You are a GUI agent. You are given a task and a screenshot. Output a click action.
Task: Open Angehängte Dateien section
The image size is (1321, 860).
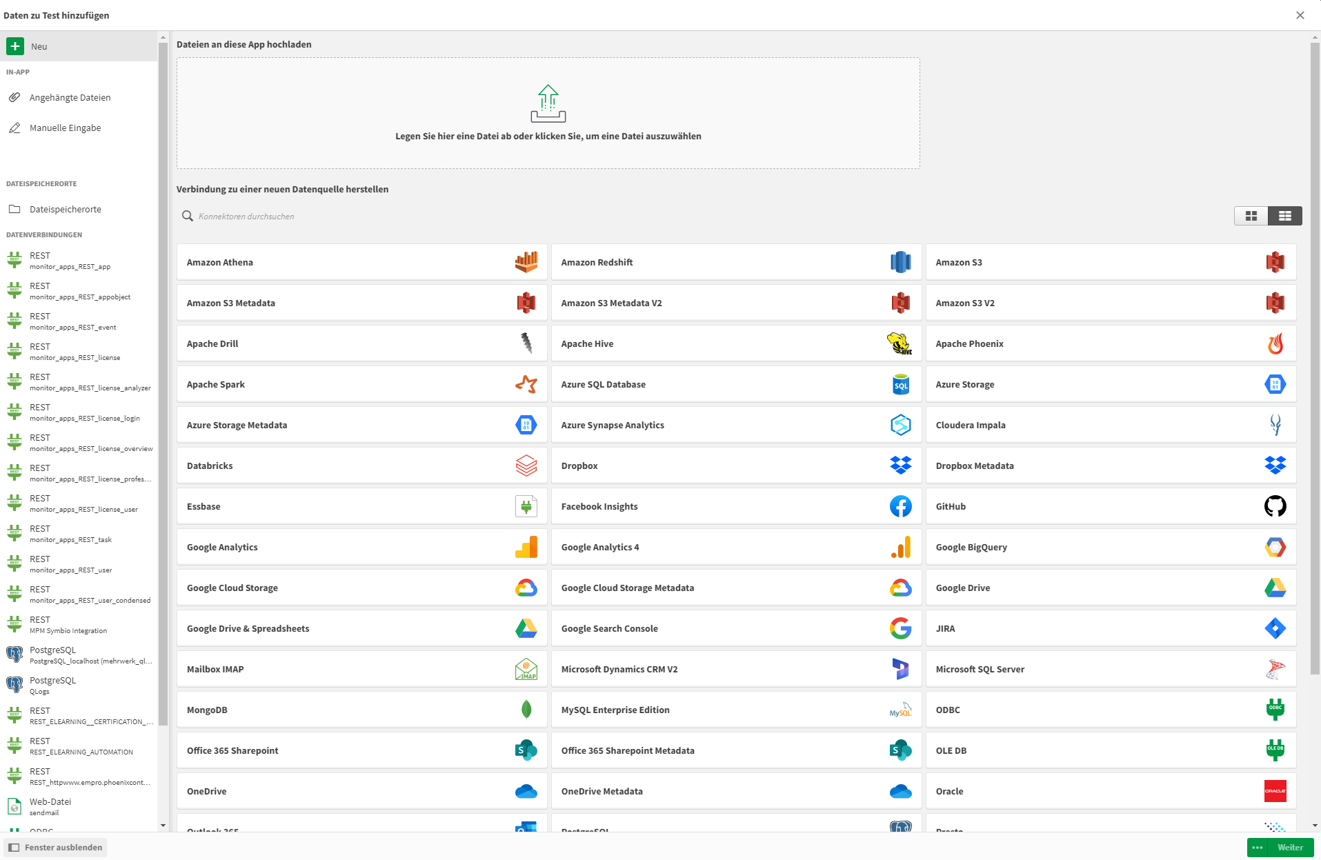point(79,97)
